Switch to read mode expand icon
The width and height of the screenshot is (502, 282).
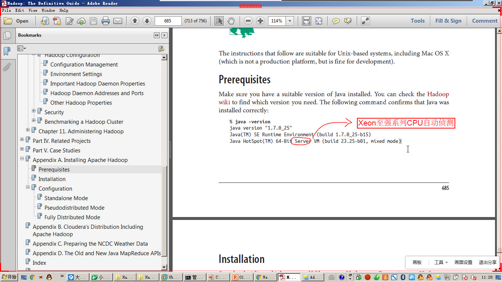[x=365, y=21]
